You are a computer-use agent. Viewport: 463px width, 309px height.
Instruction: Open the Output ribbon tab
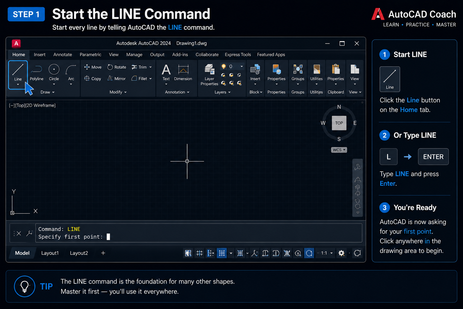click(157, 55)
